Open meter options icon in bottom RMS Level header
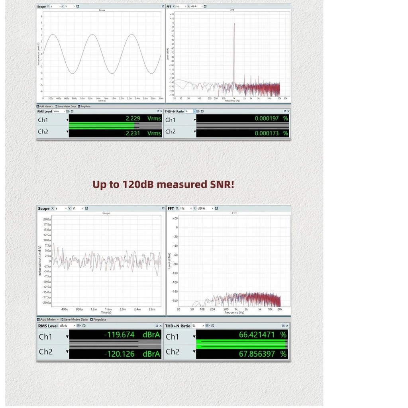Screen dimensions: 408x408 click(x=78, y=326)
